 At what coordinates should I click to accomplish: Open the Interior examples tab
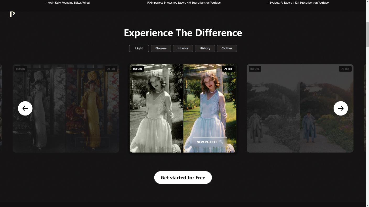tap(183, 48)
